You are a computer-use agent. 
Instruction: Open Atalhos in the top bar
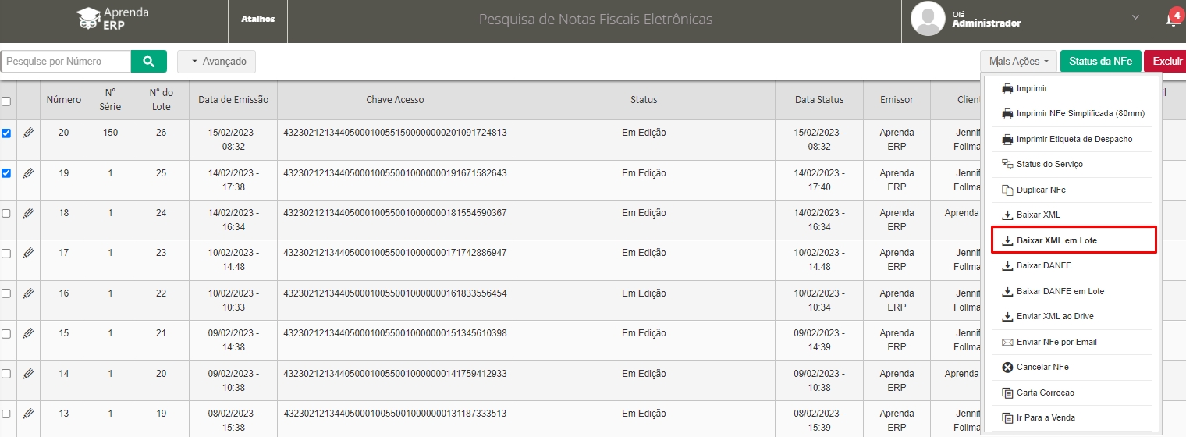click(x=257, y=19)
